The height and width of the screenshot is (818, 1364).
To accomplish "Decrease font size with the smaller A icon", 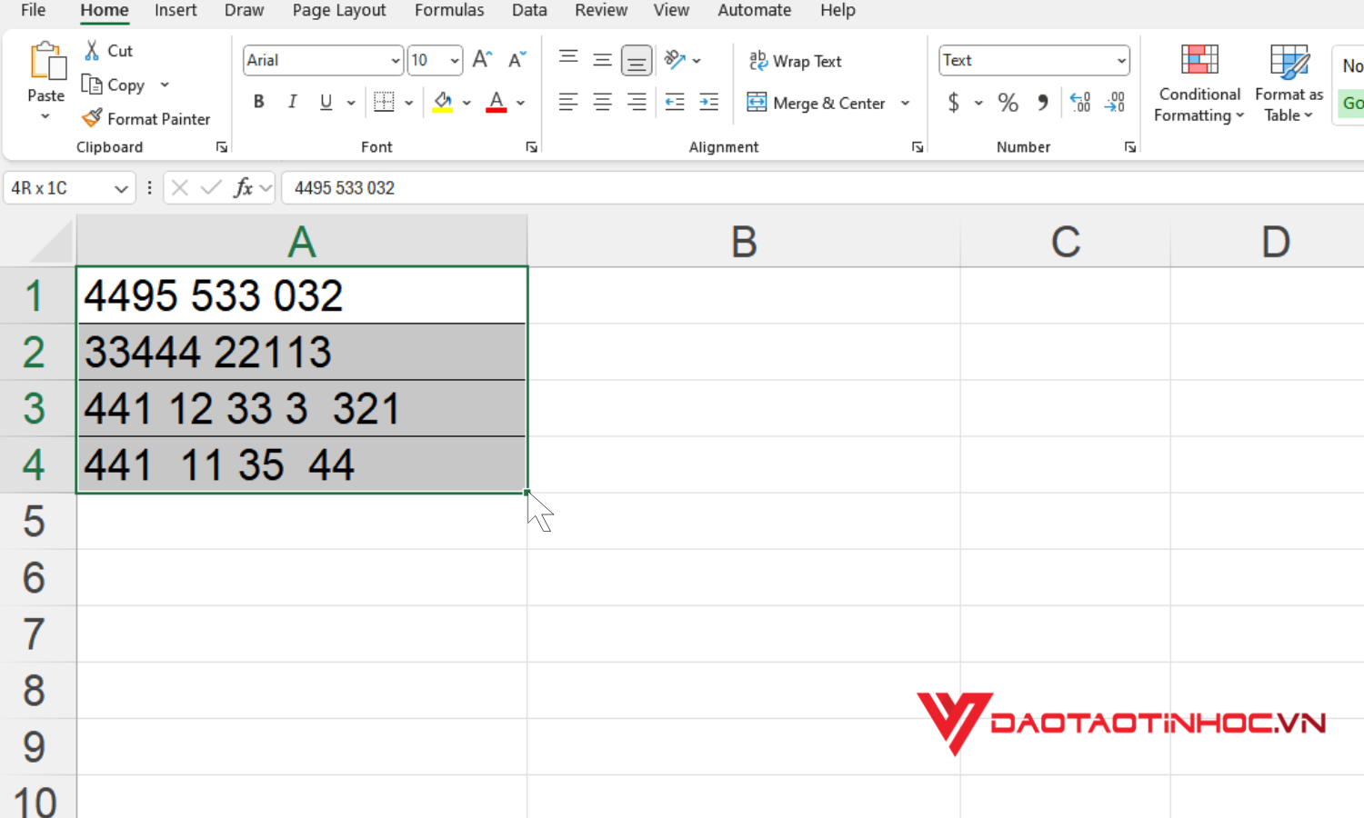I will (x=517, y=60).
